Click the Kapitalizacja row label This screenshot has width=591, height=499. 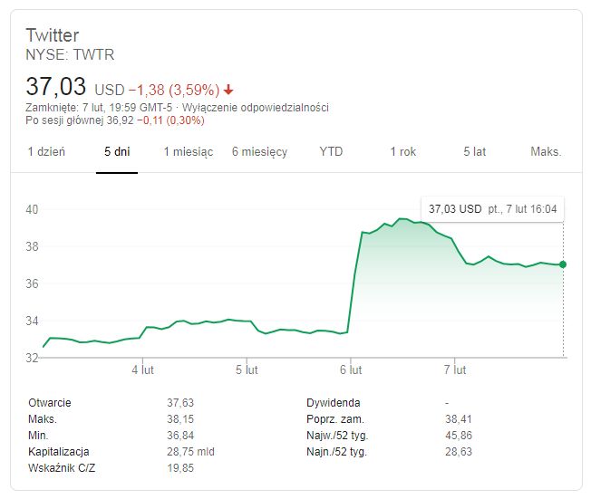click(x=59, y=451)
